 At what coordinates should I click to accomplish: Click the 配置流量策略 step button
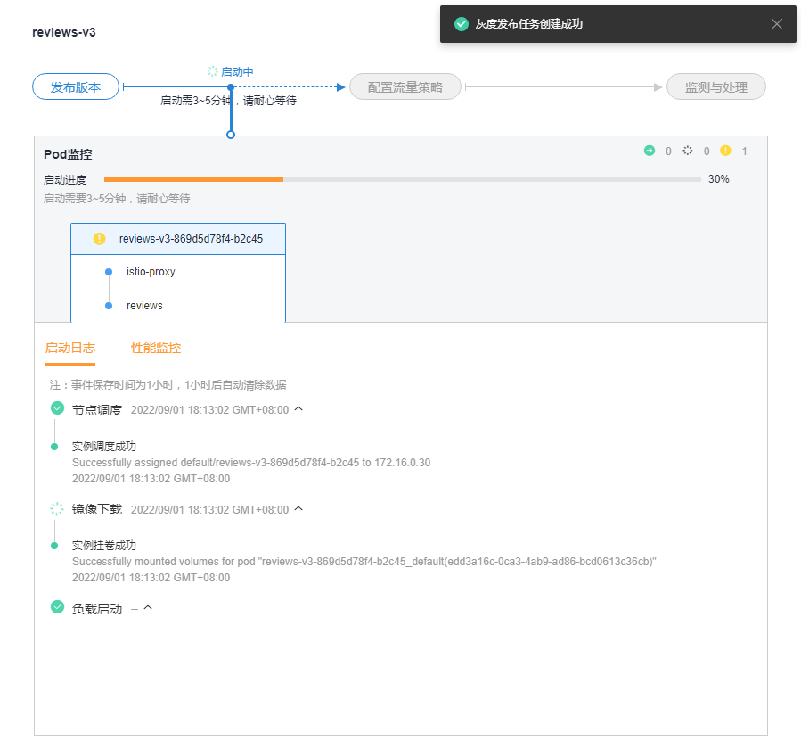[x=405, y=87]
